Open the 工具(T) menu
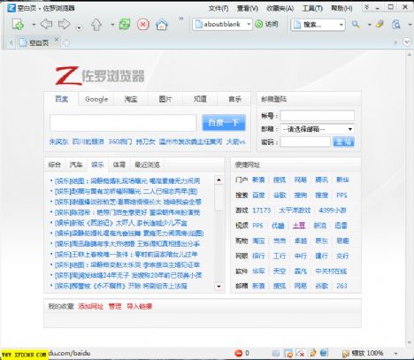 click(312, 8)
